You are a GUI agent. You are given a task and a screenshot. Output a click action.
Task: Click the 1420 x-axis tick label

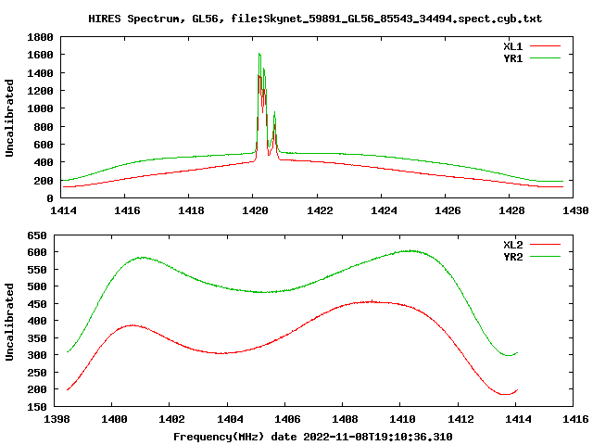tap(255, 210)
